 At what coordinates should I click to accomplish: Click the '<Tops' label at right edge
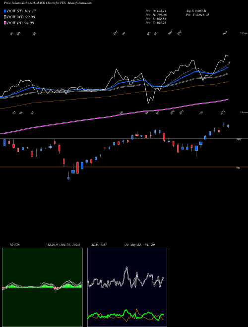244,33
